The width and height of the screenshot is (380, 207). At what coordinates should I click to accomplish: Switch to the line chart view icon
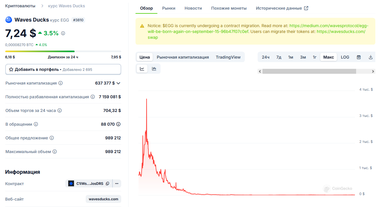coord(142,69)
